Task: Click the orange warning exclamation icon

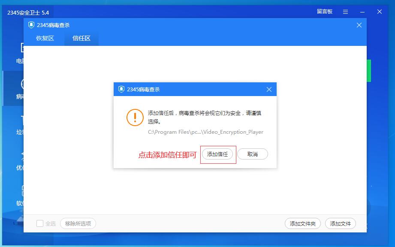Action: (135, 117)
